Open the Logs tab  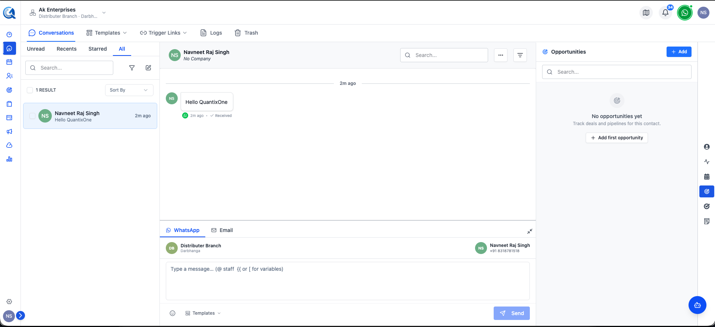click(211, 33)
